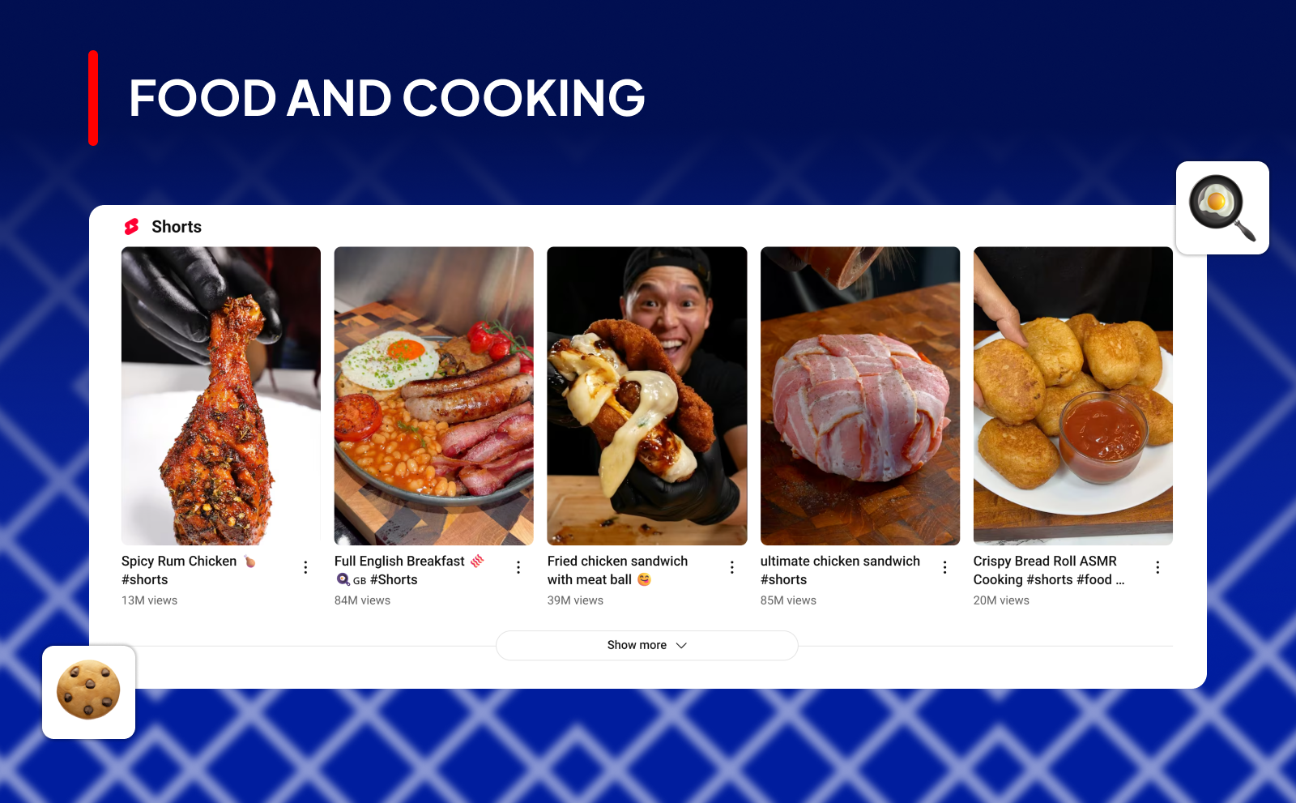Open options menu for Crispy Bread Roll
Viewport: 1296px width, 803px height.
click(1157, 567)
